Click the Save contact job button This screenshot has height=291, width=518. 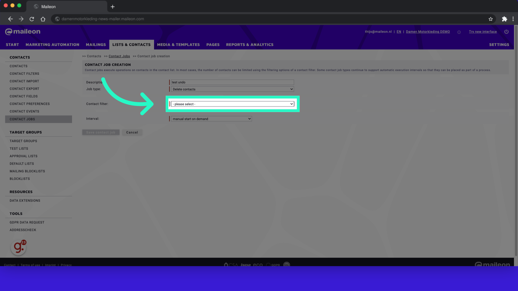[x=101, y=132]
